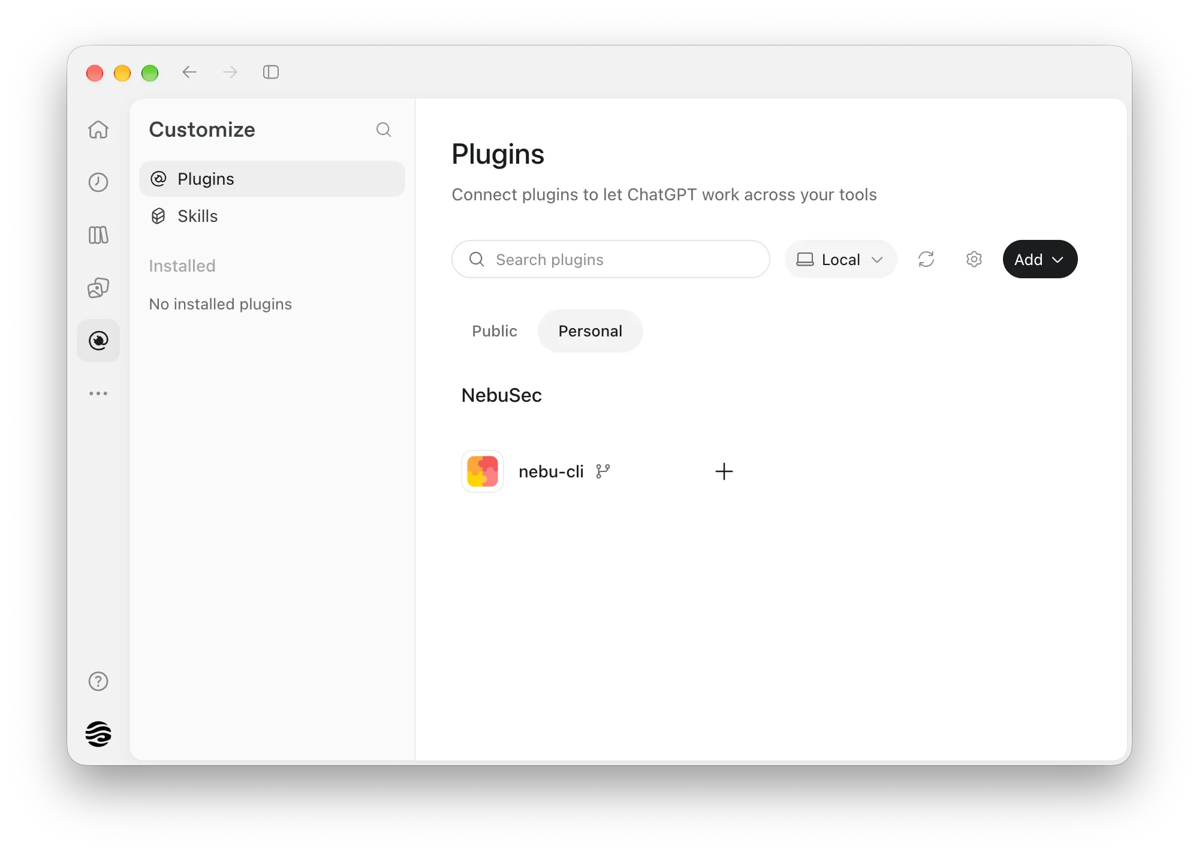Click the branch icon next to nebu-cli

tap(602, 471)
